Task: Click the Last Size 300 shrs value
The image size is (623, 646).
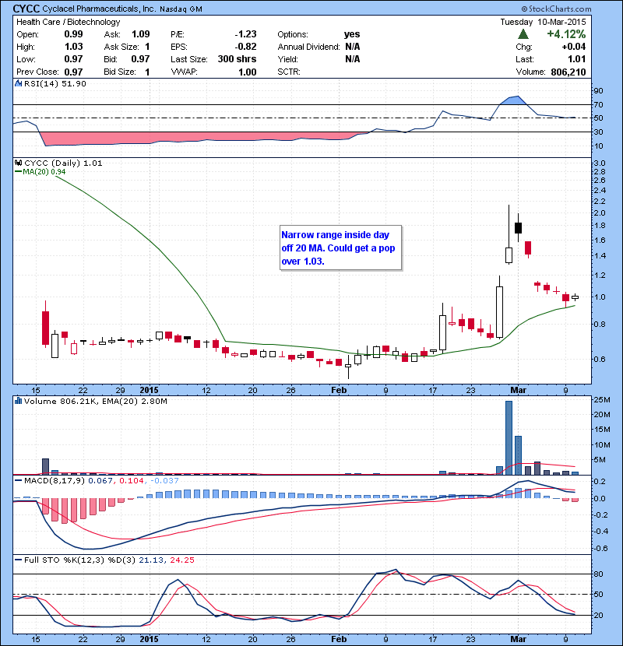Action: pos(237,59)
